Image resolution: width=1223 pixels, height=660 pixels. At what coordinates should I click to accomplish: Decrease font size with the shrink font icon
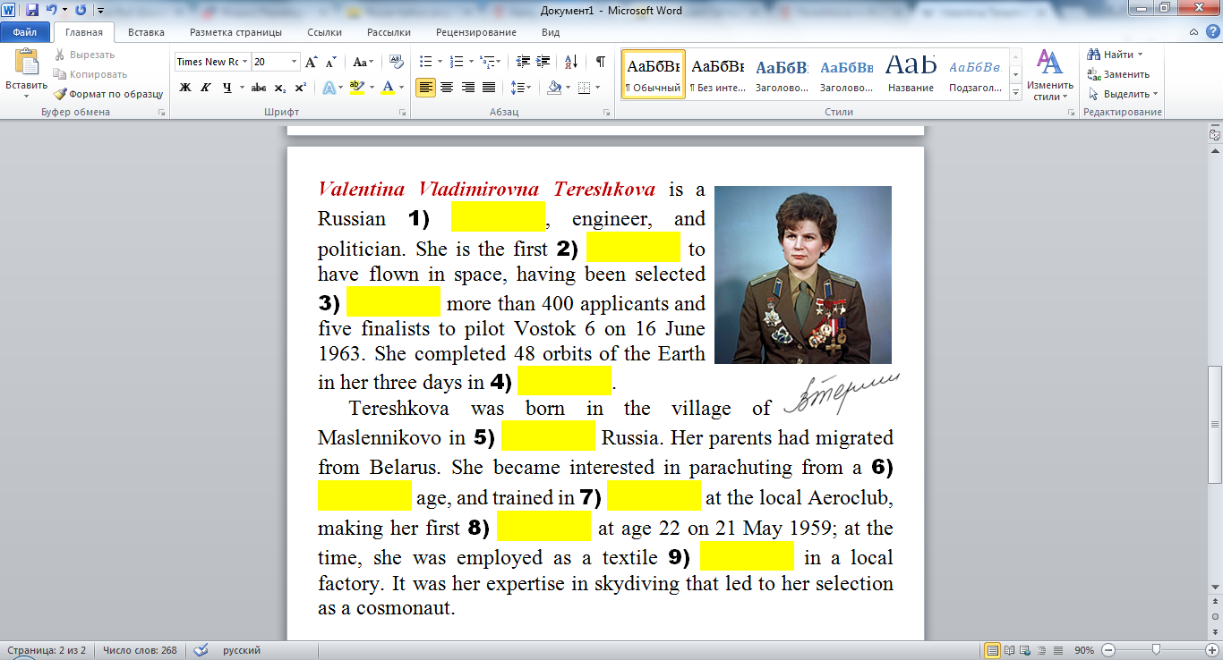330,62
